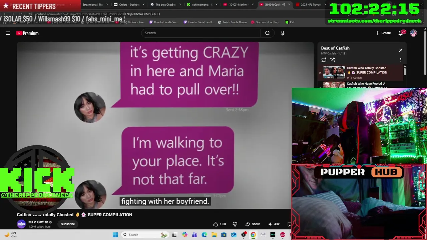Open Task View on the taskbar
The height and width of the screenshot is (240, 427).
174,235
